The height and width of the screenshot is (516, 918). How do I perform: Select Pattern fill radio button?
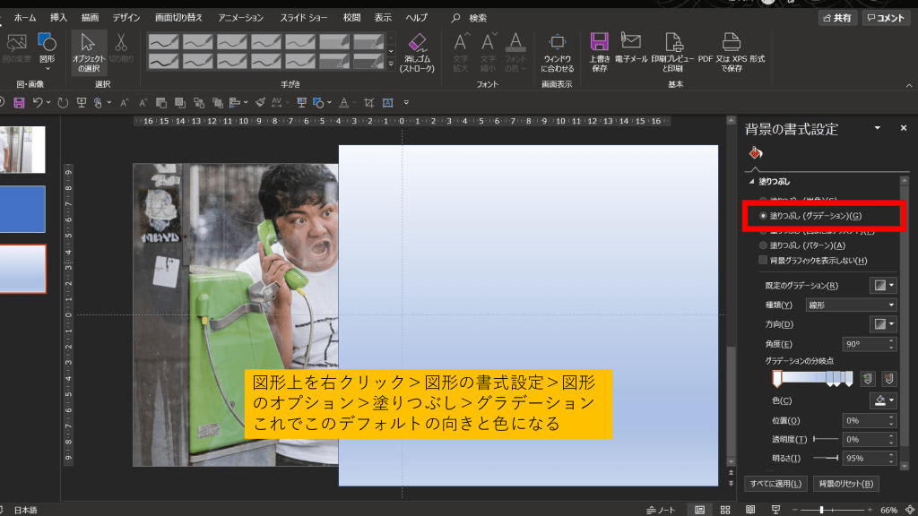764,245
